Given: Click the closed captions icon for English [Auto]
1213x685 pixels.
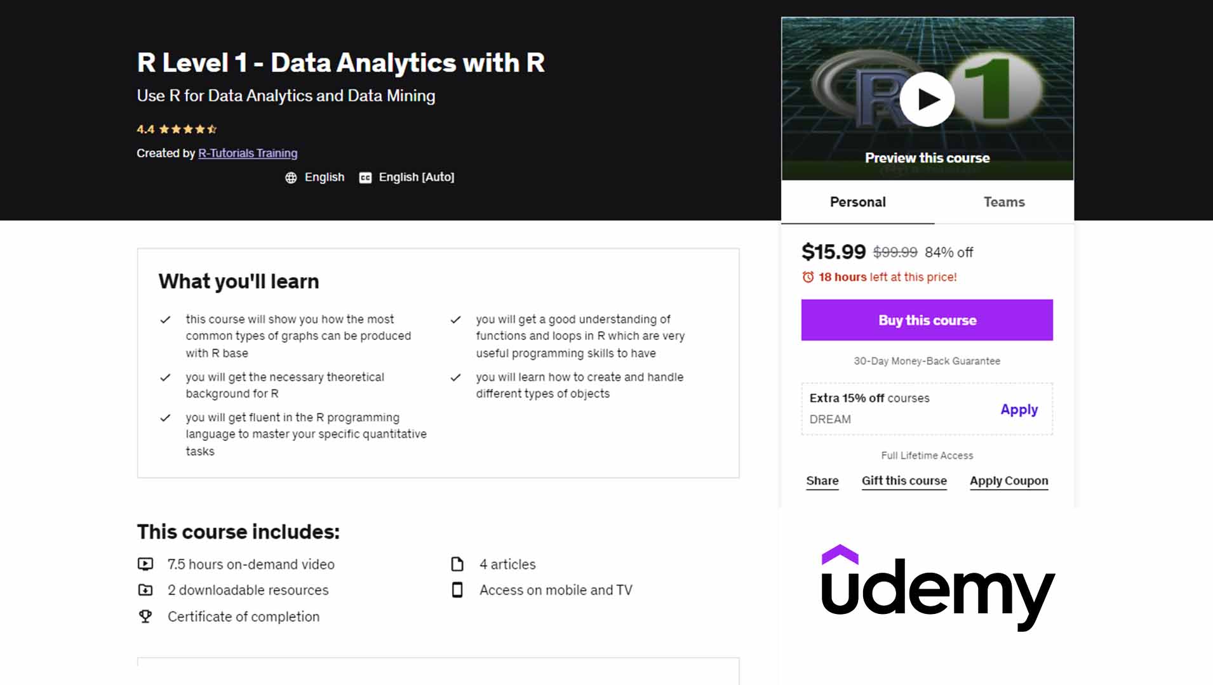Looking at the screenshot, I should coord(364,178).
